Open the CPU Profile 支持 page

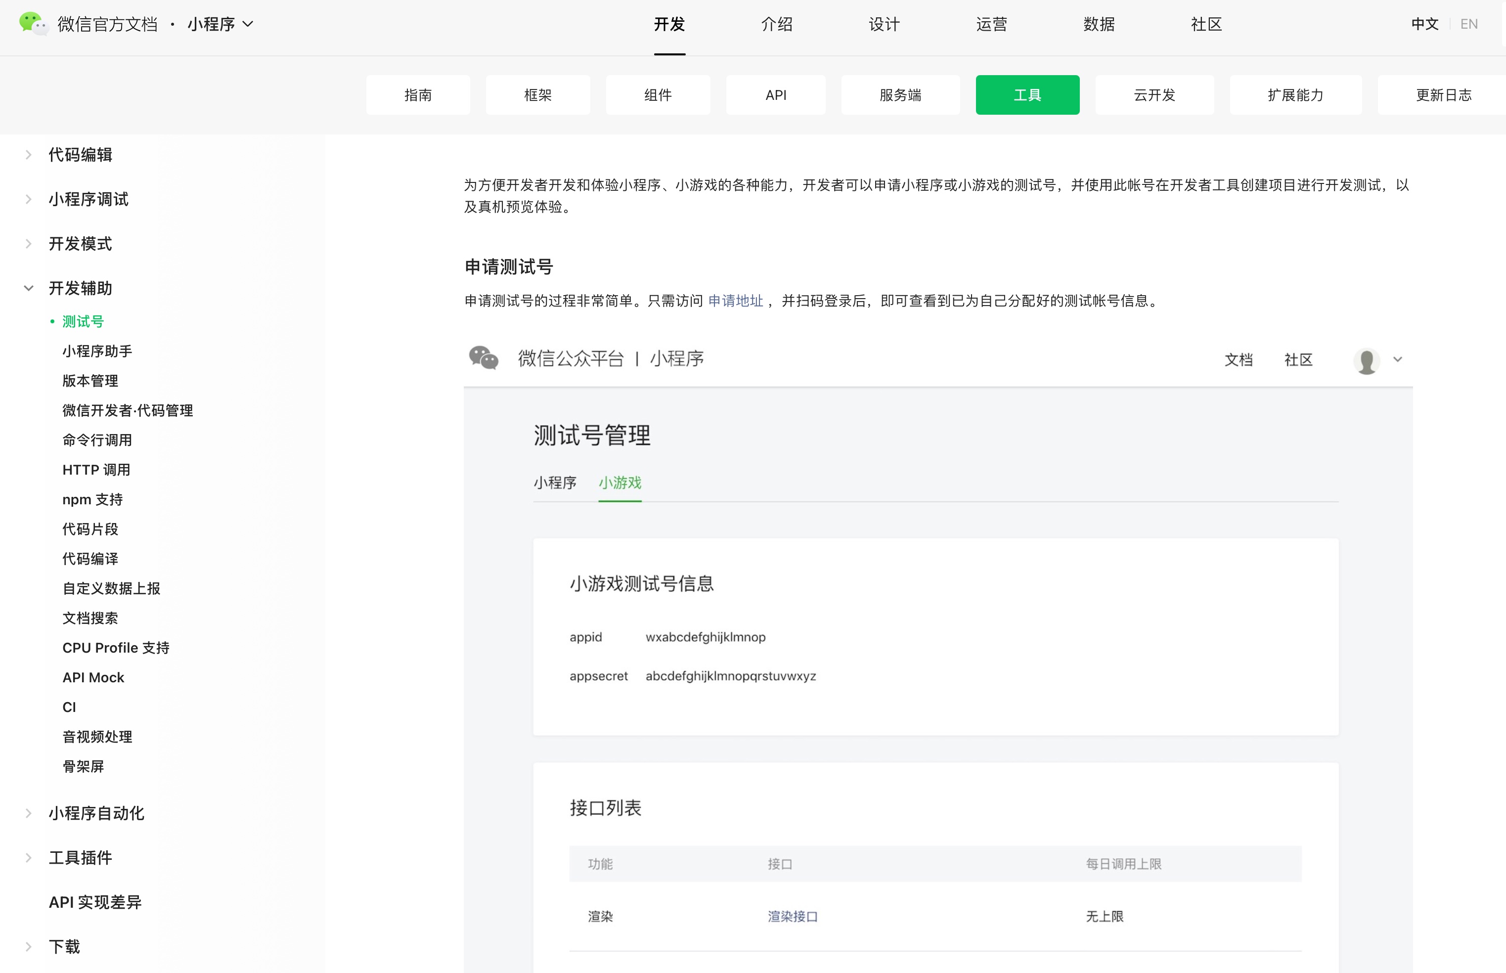(116, 648)
